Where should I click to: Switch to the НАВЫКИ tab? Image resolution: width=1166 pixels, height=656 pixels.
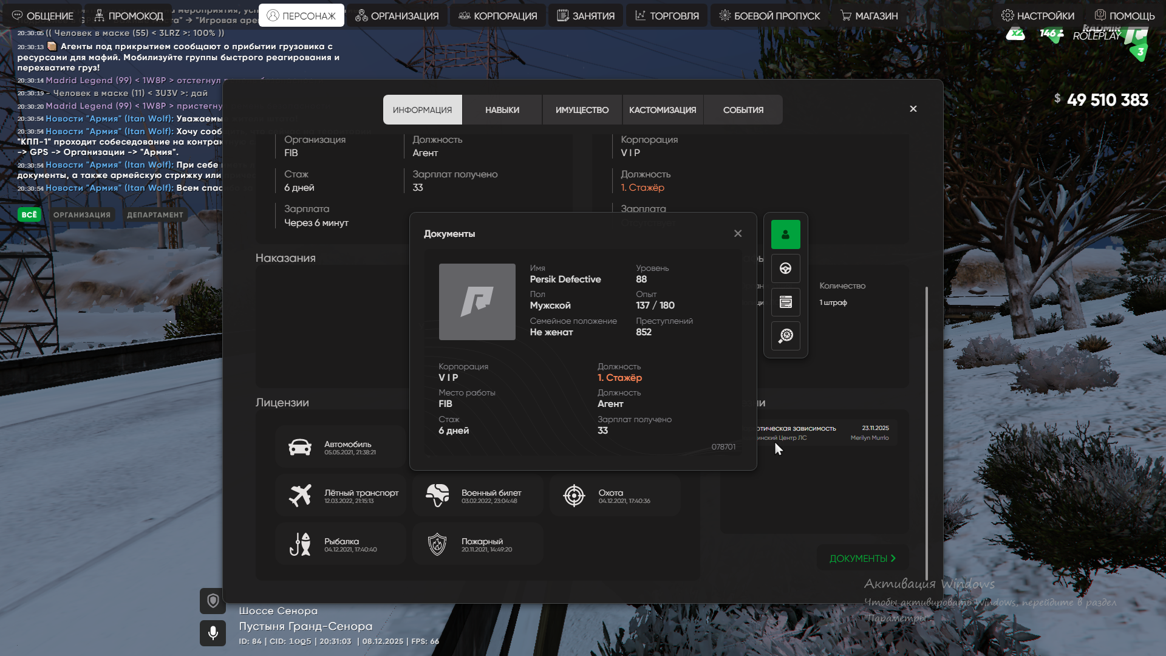(x=502, y=110)
